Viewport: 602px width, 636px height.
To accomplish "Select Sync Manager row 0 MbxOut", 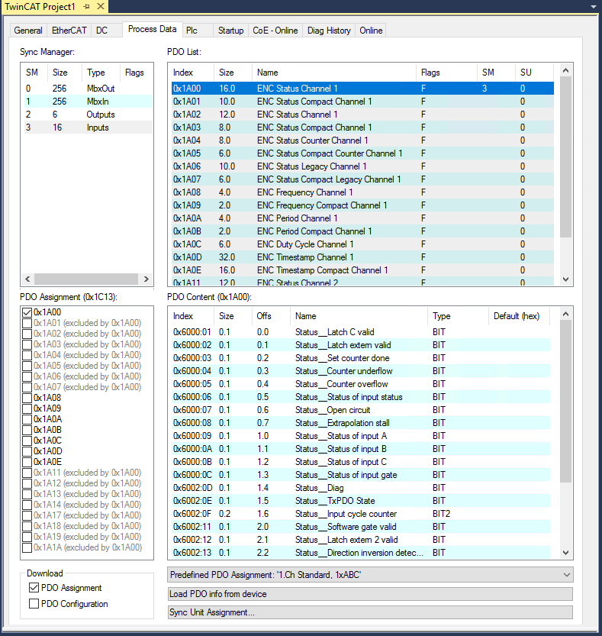I will pyautogui.click(x=88, y=89).
